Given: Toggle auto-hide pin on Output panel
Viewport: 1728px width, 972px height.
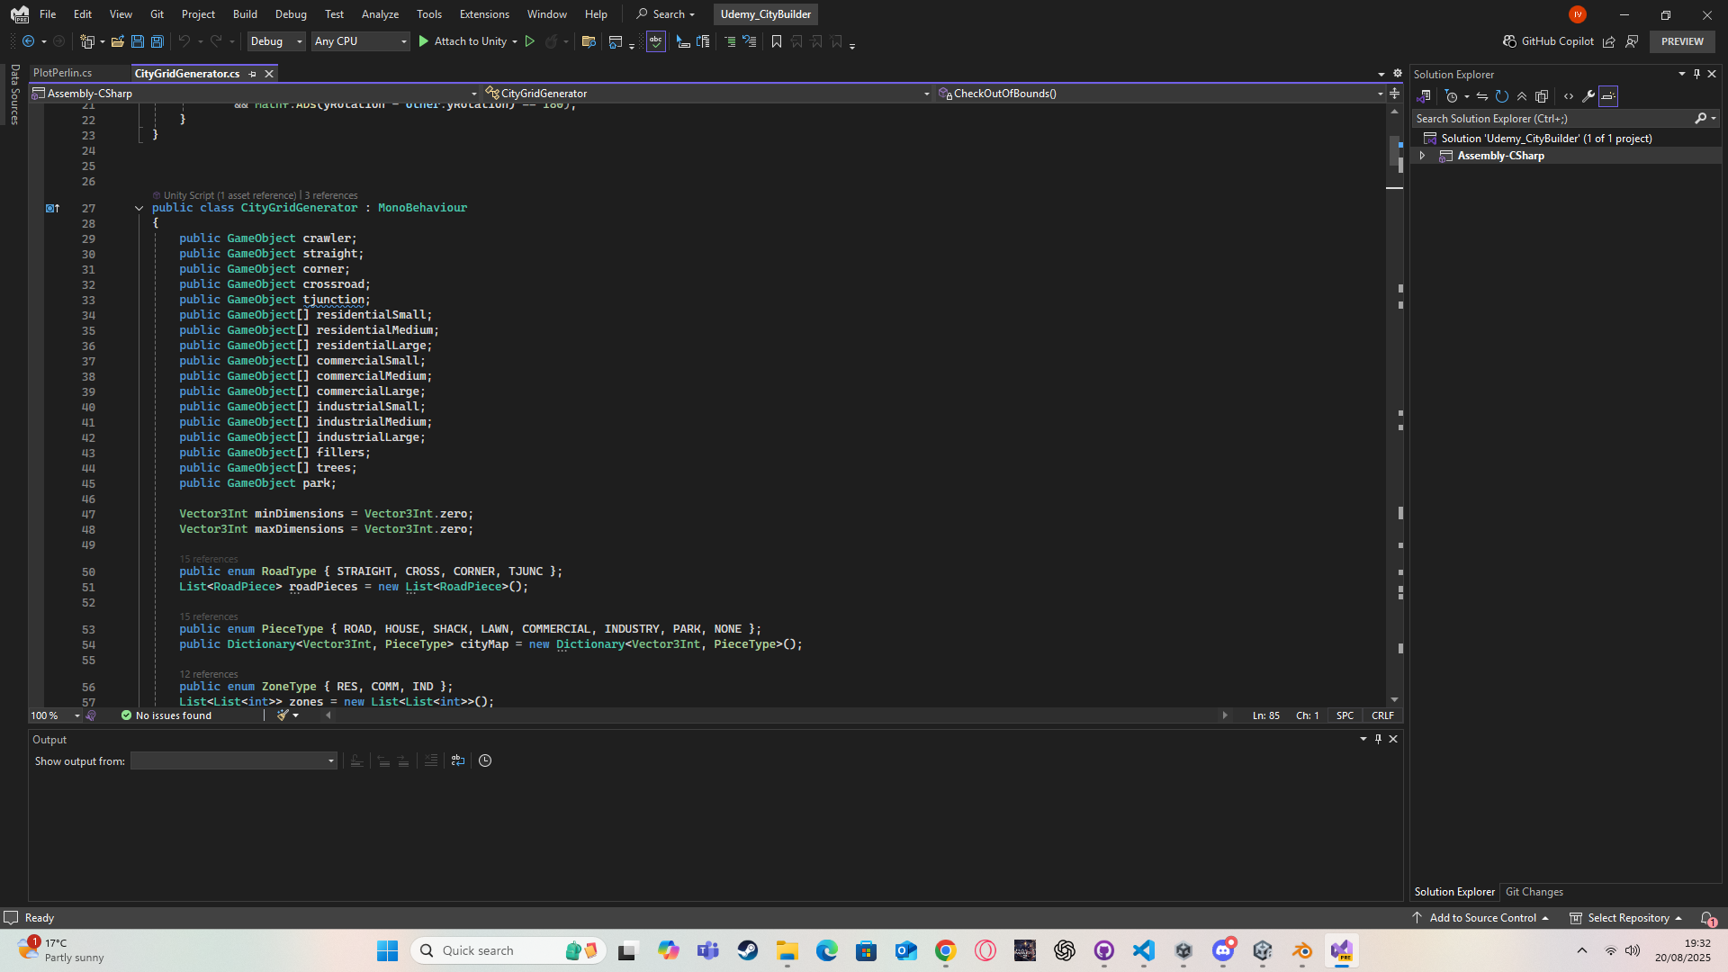Looking at the screenshot, I should [1378, 739].
